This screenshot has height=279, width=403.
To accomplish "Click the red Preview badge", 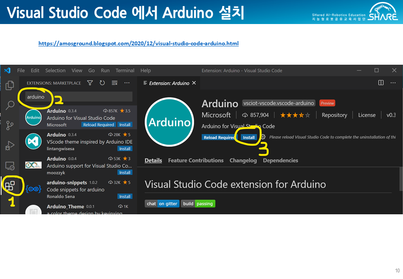I will 327,103.
